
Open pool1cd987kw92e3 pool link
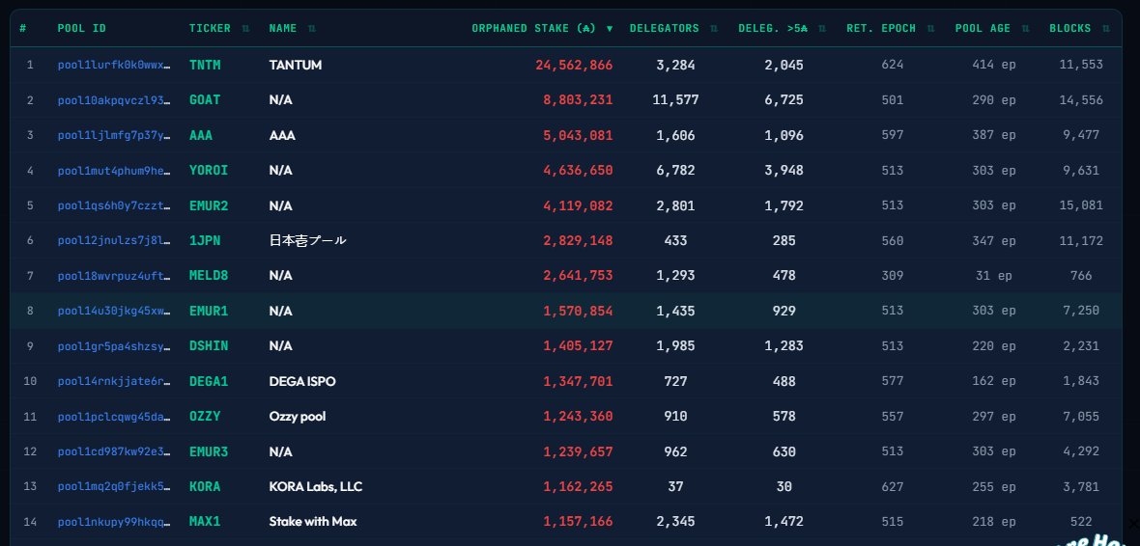click(x=114, y=451)
